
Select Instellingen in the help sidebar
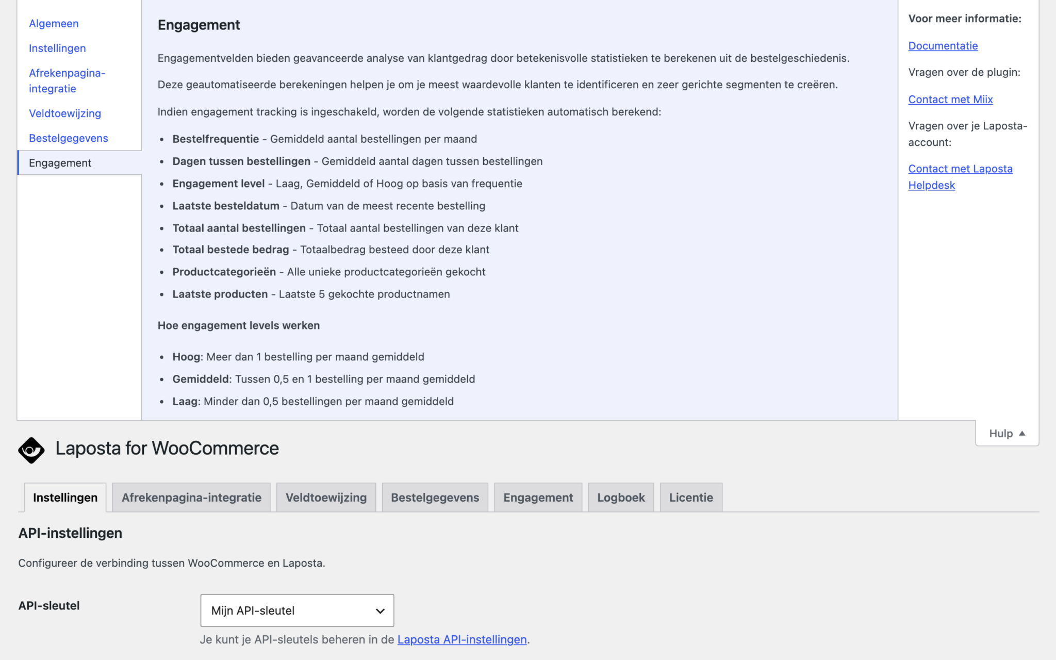point(57,48)
